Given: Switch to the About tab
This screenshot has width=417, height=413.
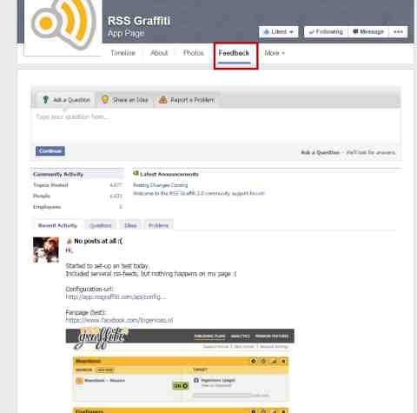Looking at the screenshot, I should (159, 53).
